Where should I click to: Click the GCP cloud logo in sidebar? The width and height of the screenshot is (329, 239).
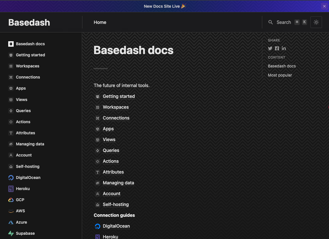pos(11,200)
